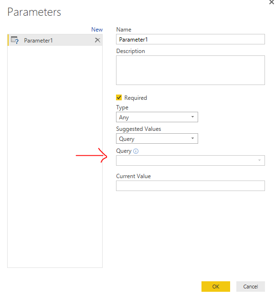Click inside the Description text area
The image size is (275, 298).
[190, 70]
